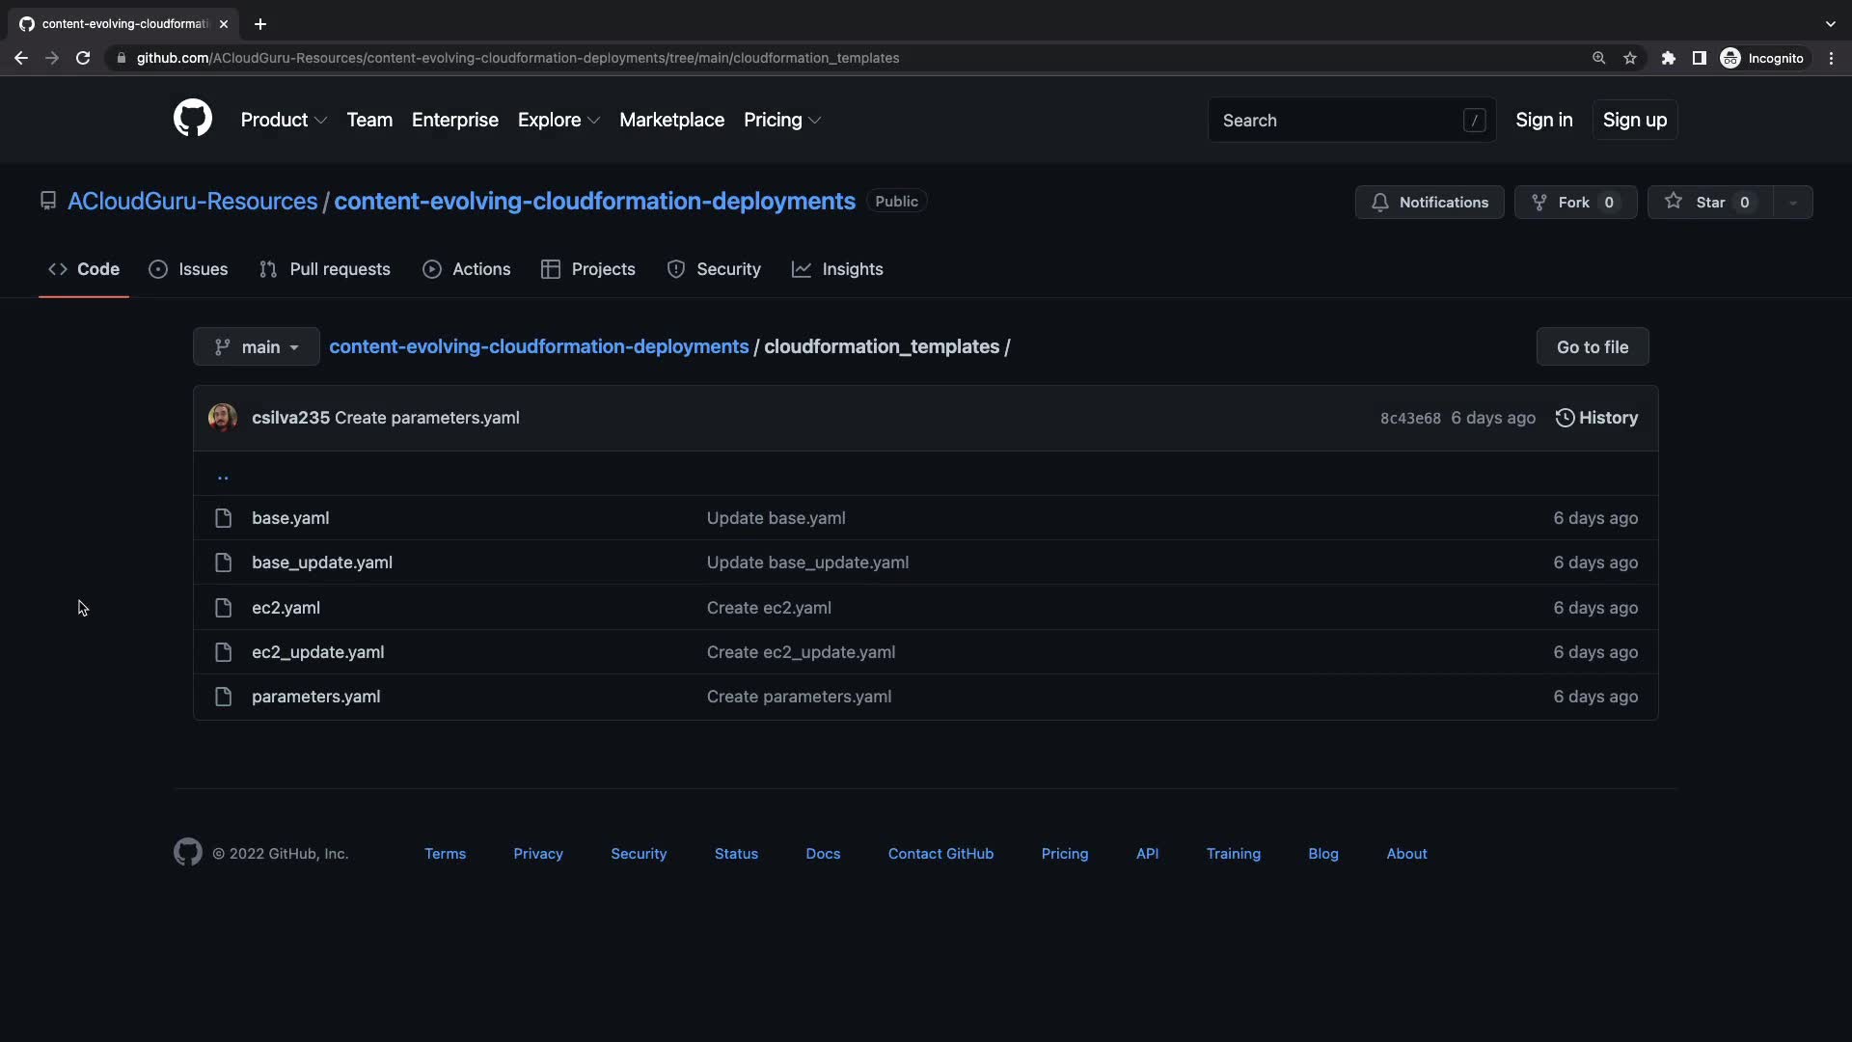This screenshot has width=1852, height=1042.
Task: Open commit History
Action: pyautogui.click(x=1596, y=418)
